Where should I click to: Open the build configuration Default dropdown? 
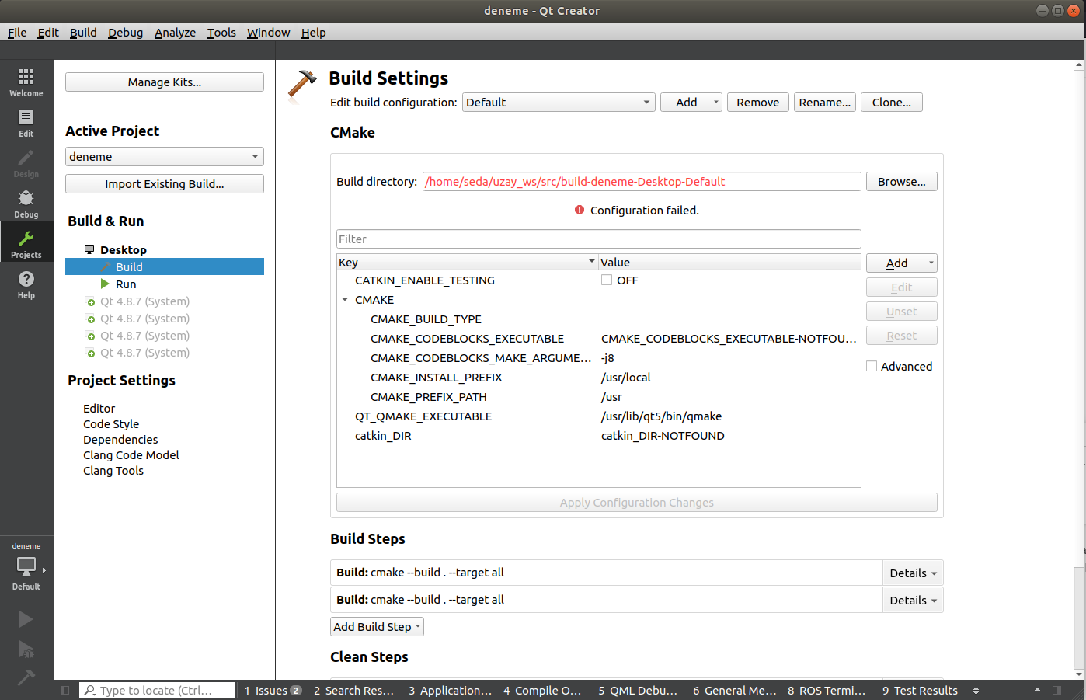click(559, 103)
